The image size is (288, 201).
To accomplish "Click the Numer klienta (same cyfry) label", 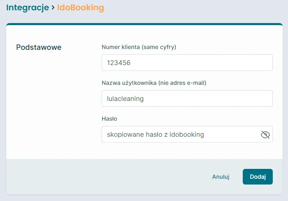I will pos(139,47).
